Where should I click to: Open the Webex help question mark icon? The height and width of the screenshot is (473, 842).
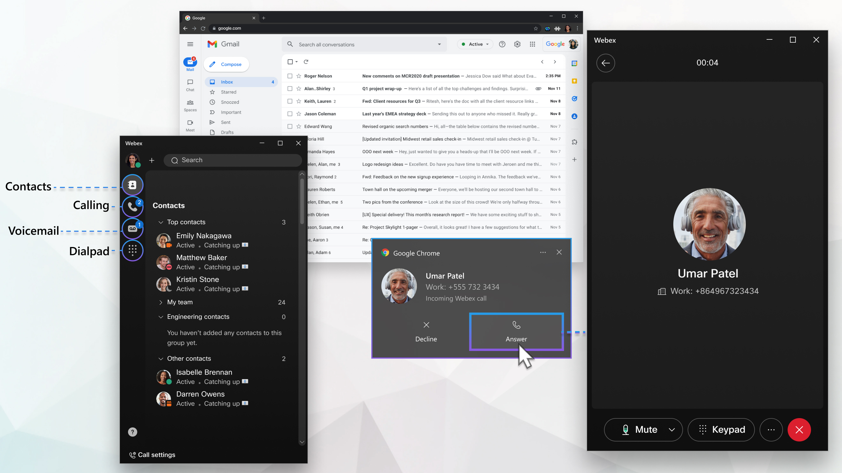coord(132,432)
